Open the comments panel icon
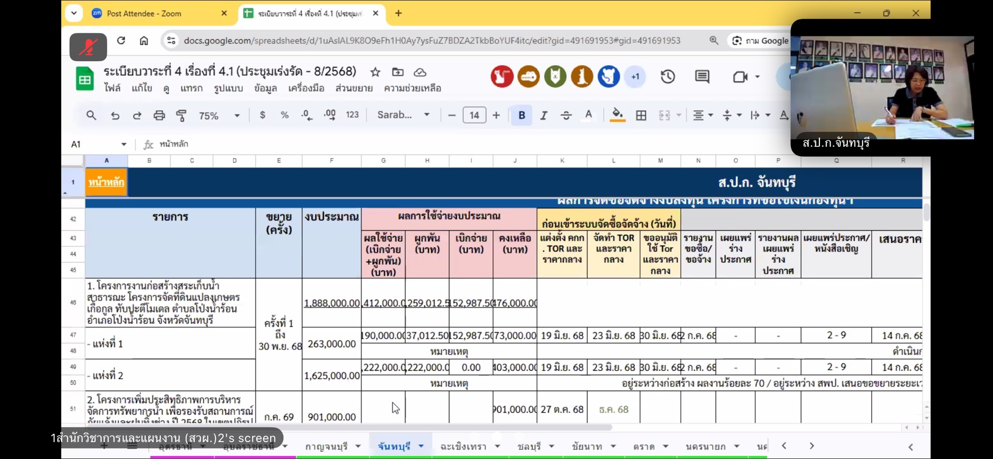The image size is (993, 459). [x=702, y=77]
